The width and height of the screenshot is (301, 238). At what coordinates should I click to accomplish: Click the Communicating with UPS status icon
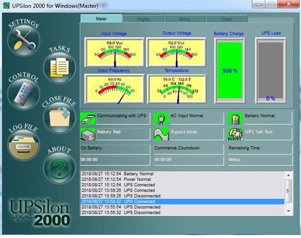click(x=88, y=118)
